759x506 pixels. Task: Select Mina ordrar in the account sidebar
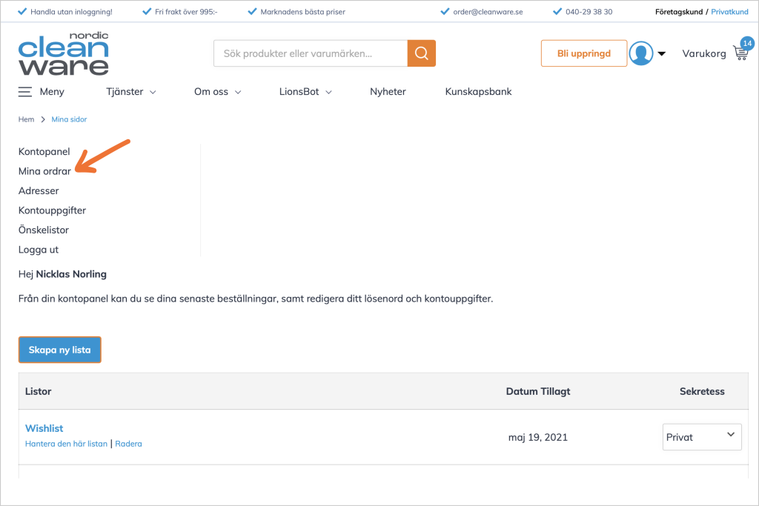[x=44, y=171]
